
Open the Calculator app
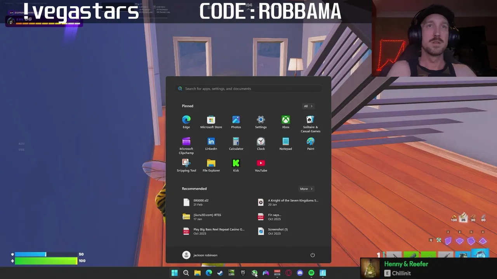pos(236,144)
